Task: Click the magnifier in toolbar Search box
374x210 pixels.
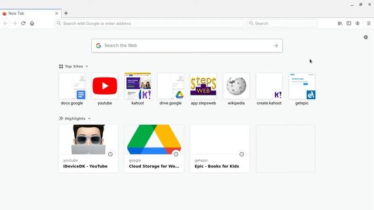Action: pos(251,23)
